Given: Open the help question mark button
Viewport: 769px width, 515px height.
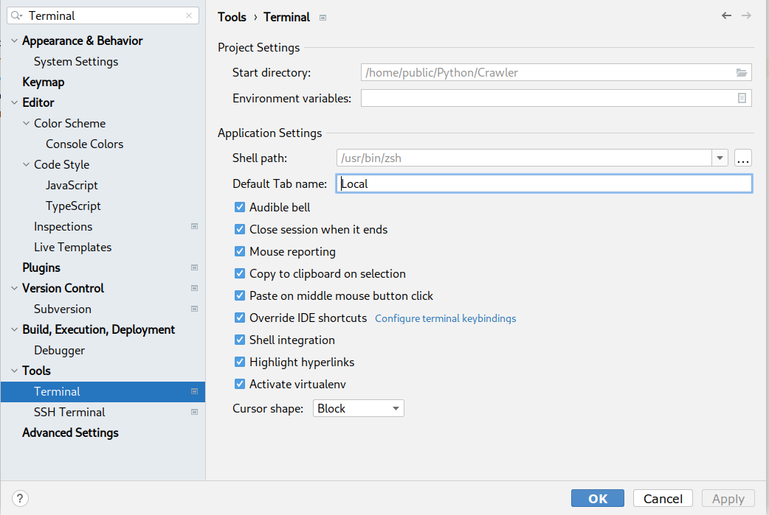Looking at the screenshot, I should click(21, 499).
